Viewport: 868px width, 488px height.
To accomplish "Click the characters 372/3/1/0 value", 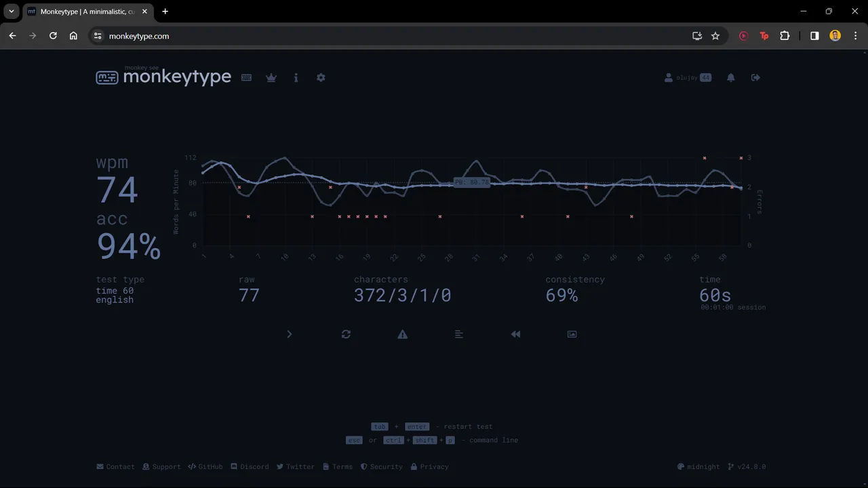I will 403,296.
